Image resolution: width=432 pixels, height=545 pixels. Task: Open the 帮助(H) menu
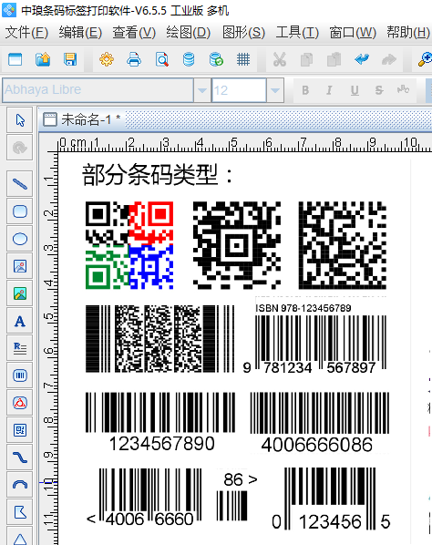click(408, 33)
